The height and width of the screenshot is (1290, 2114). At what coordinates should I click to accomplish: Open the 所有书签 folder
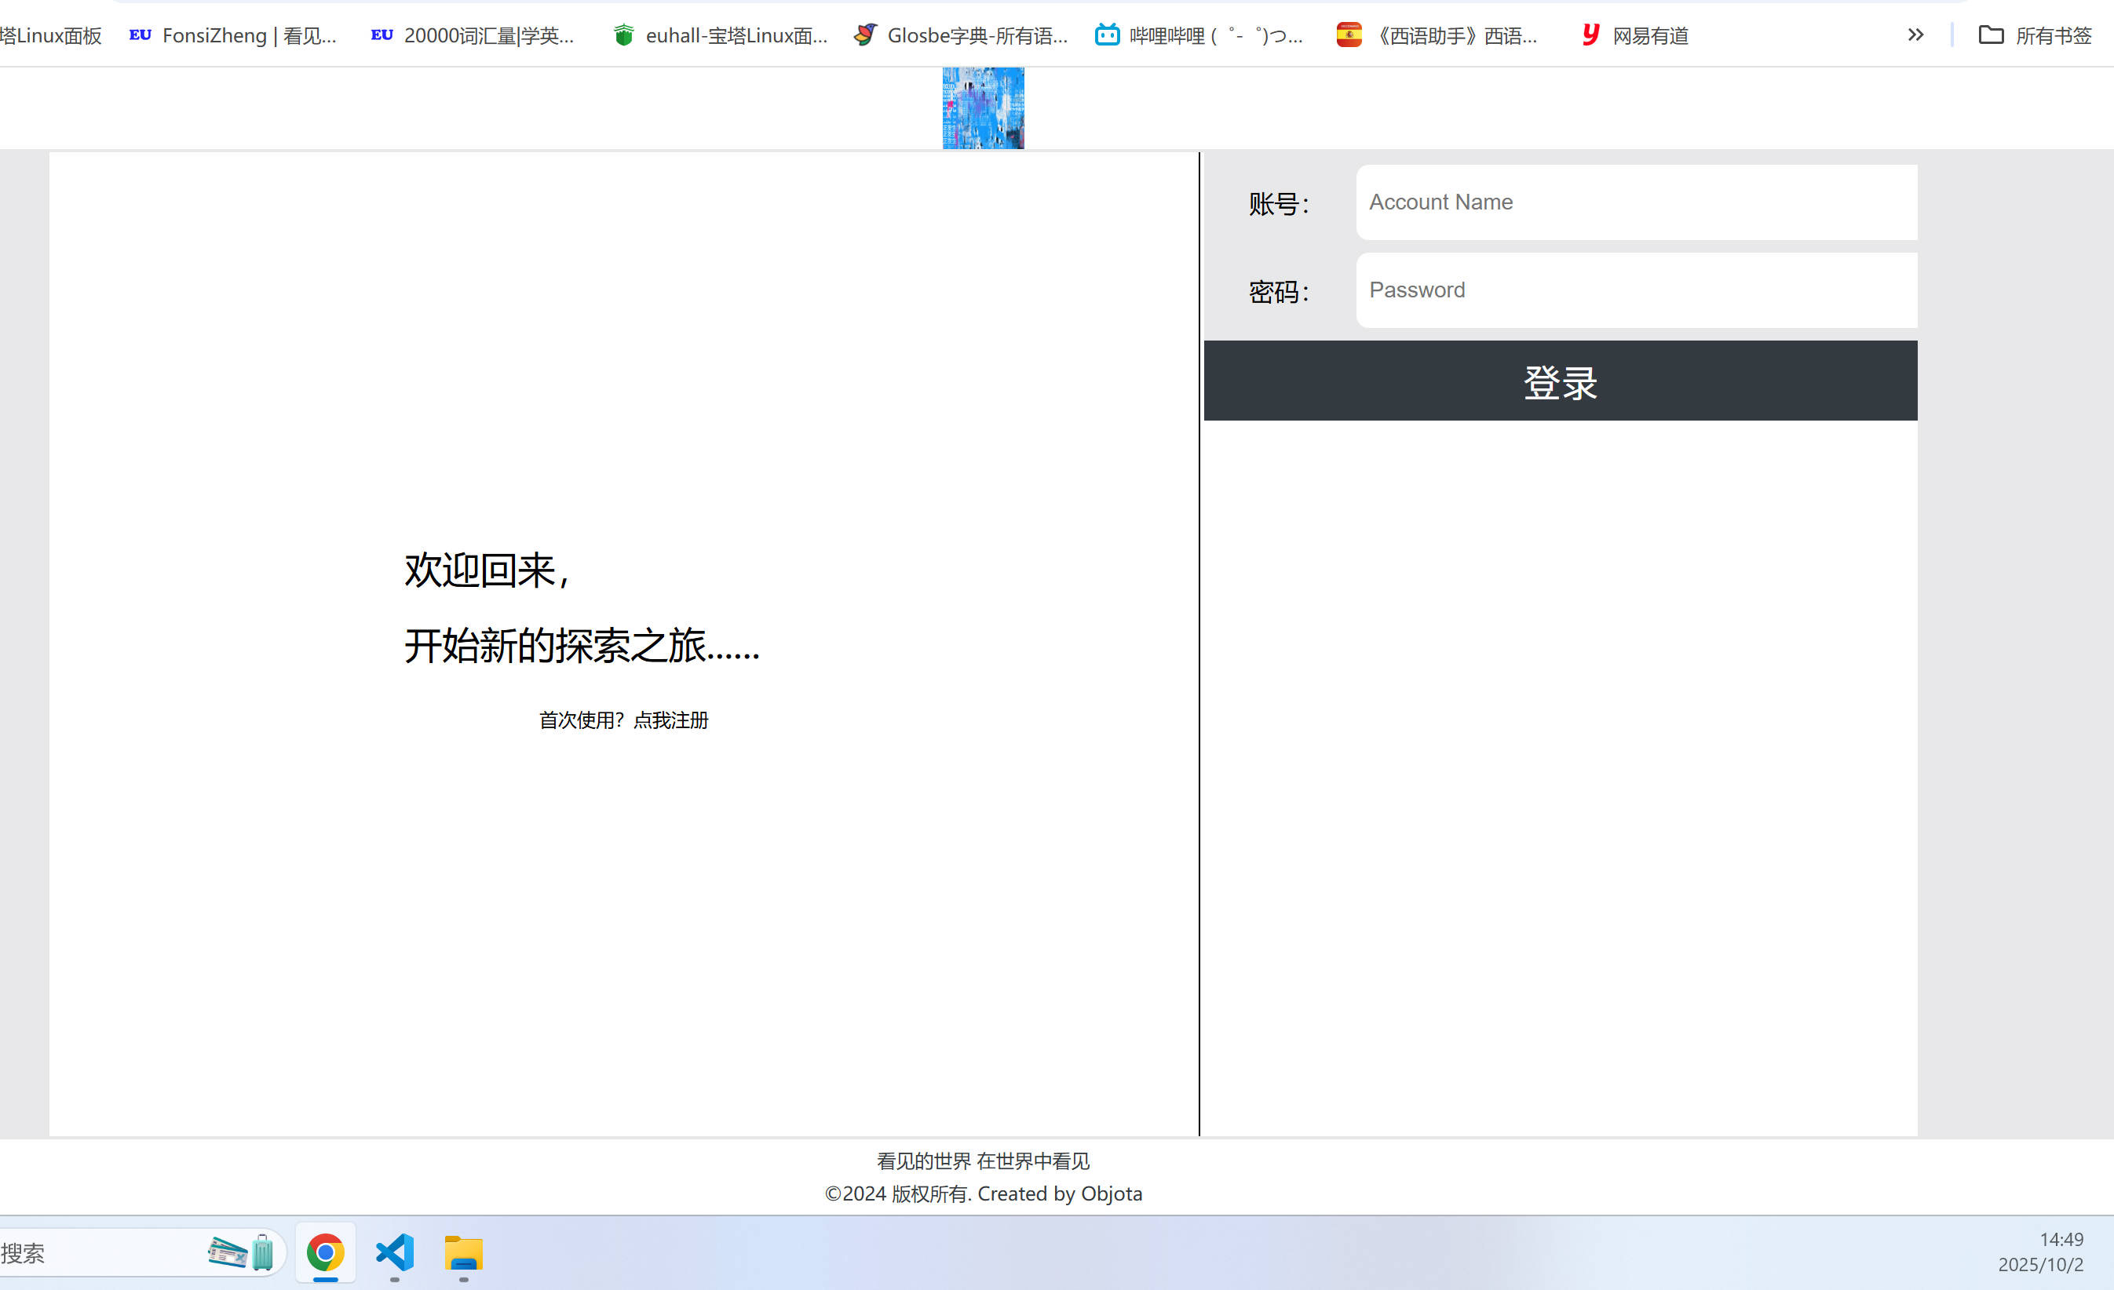2035,35
